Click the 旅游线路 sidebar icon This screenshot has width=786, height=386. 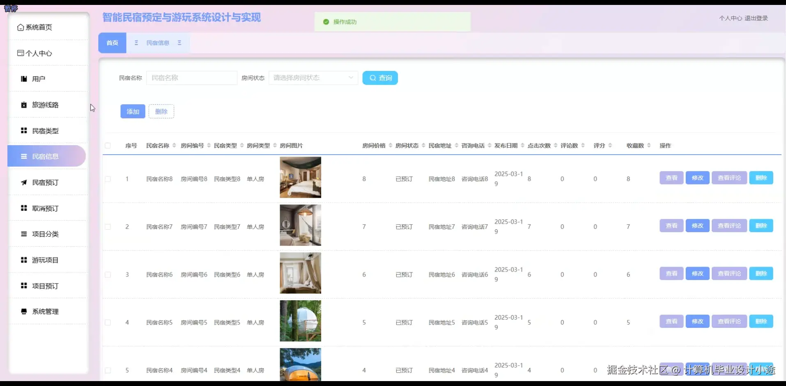24,105
